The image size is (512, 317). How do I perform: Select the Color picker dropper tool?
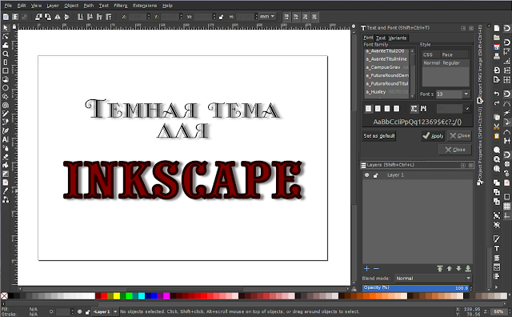click(x=6, y=191)
